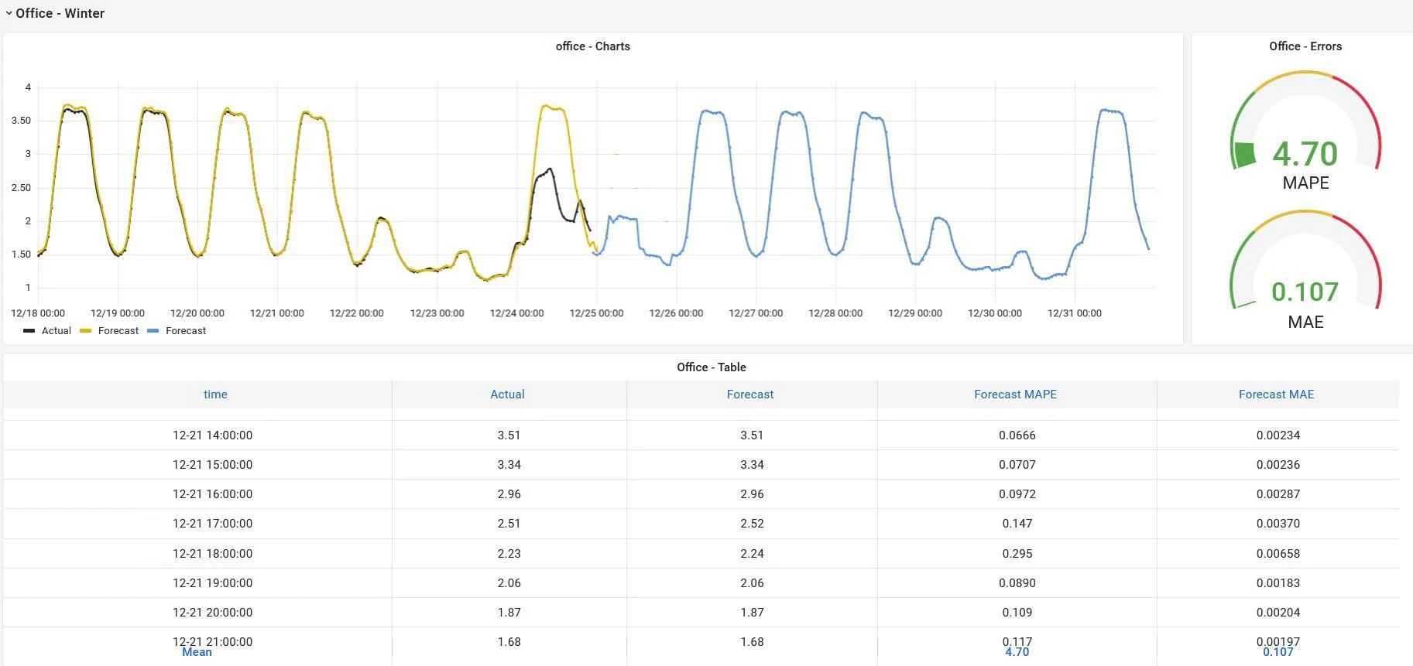Click the 12/25 00:00 x-axis label
The image size is (1413, 666).
click(x=596, y=313)
